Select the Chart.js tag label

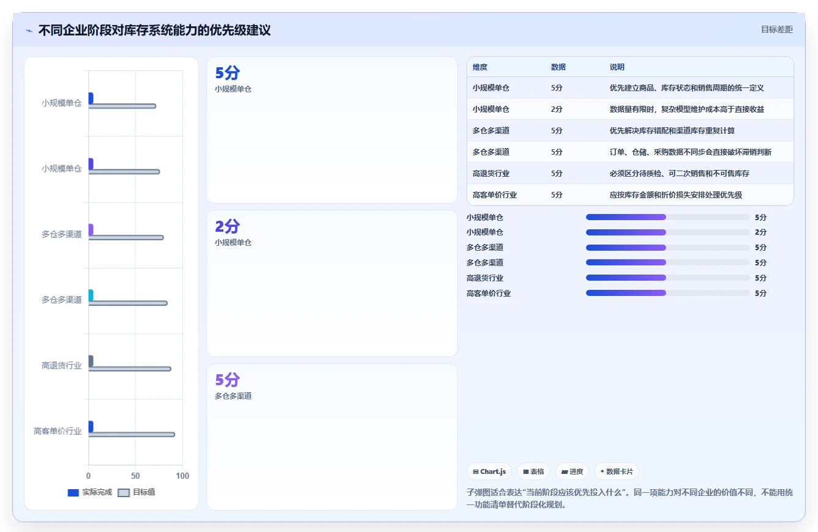pyautogui.click(x=493, y=471)
